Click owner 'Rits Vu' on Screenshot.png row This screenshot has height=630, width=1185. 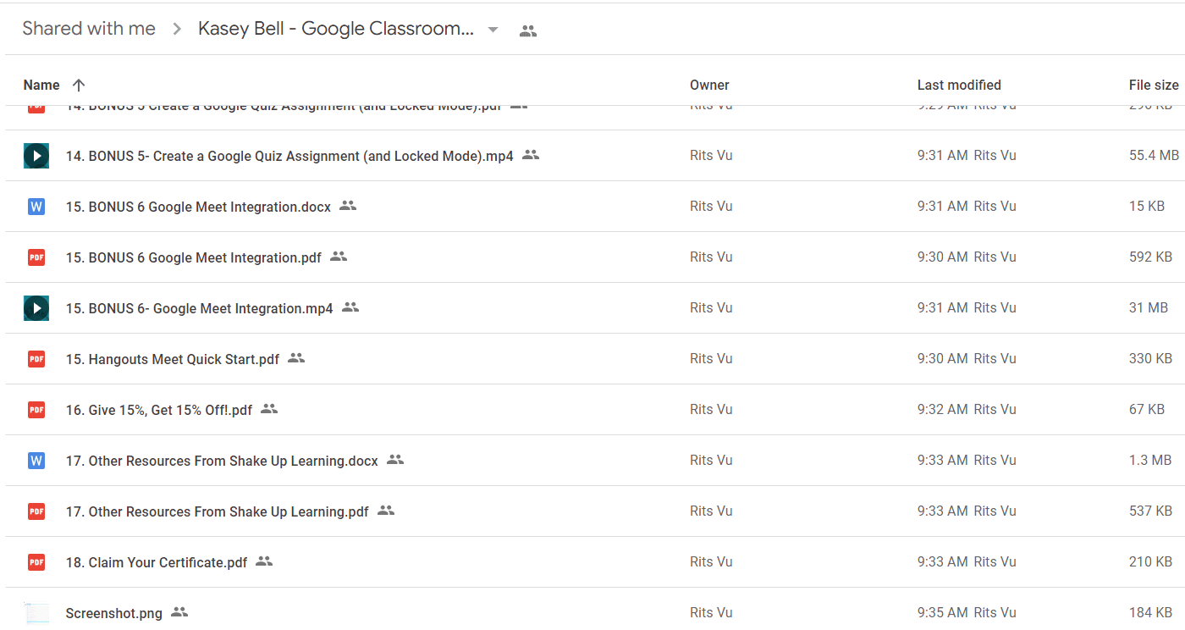(711, 613)
